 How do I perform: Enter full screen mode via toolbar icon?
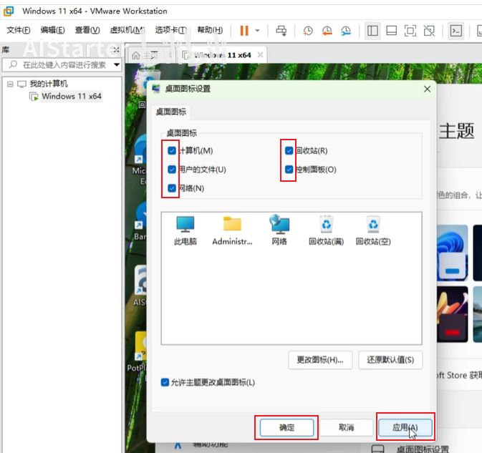[410, 31]
